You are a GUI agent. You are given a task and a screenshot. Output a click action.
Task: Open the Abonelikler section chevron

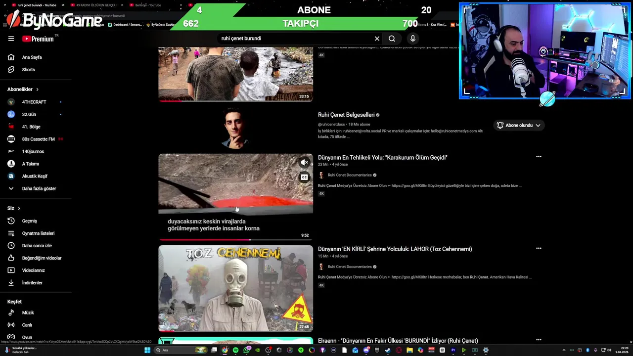37,89
